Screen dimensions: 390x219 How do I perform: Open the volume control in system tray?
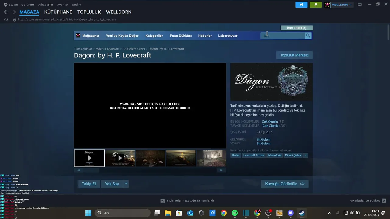pos(352,213)
